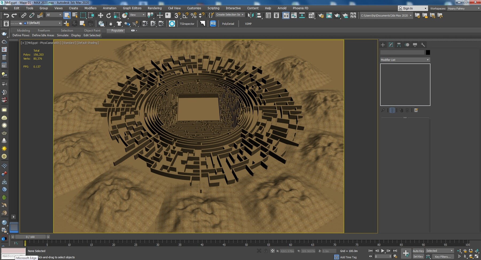Open the Utilities panel wrench icon
Viewport: 481px width, 260px height.
tap(423, 45)
